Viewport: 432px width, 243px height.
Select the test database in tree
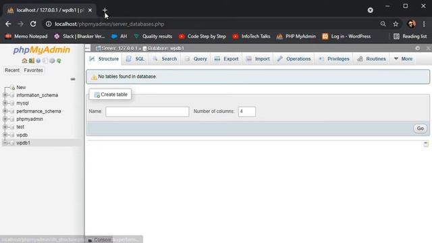20,127
